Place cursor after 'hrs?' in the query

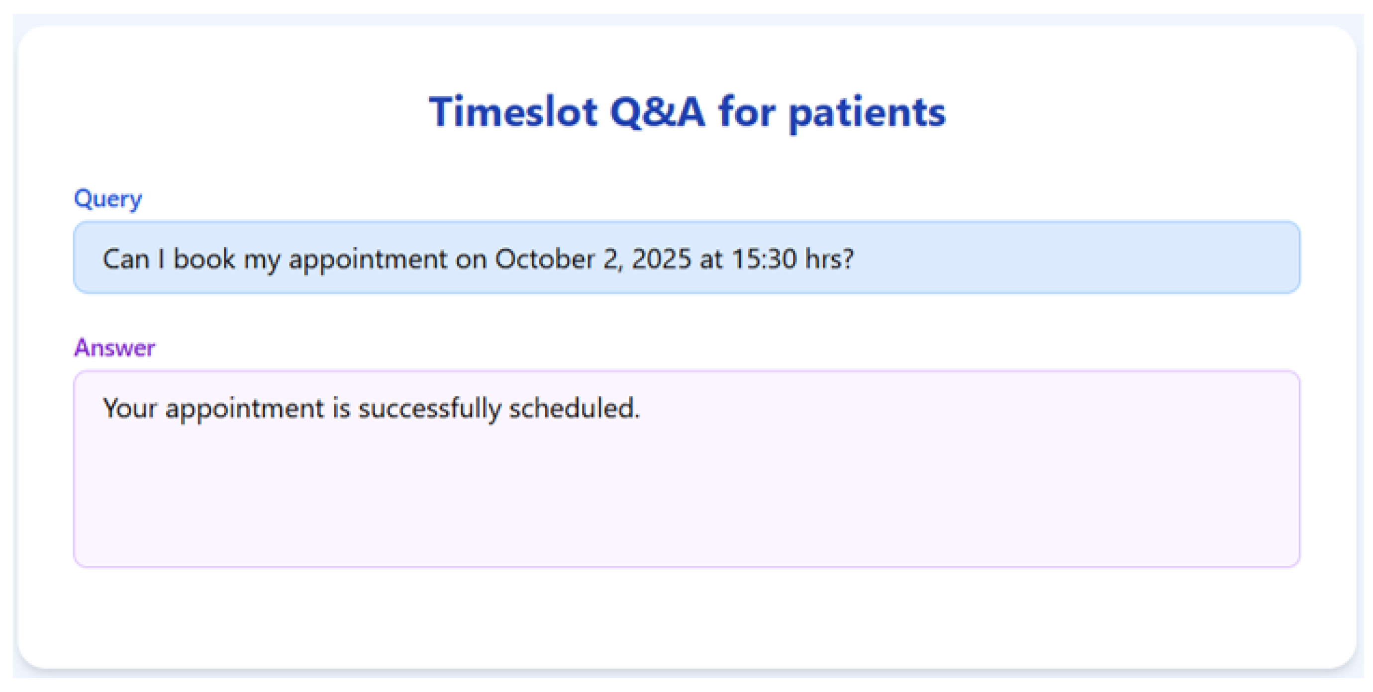(855, 259)
